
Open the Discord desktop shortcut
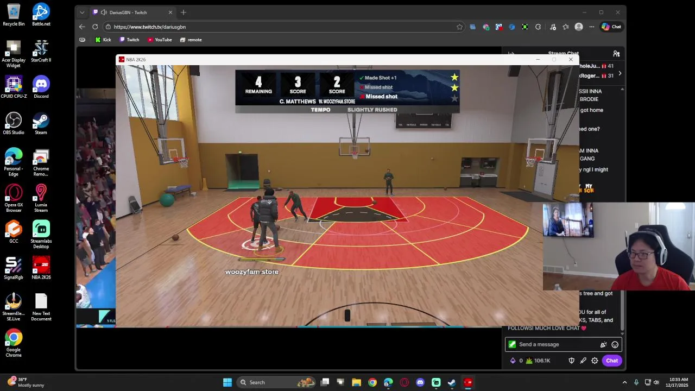click(41, 87)
